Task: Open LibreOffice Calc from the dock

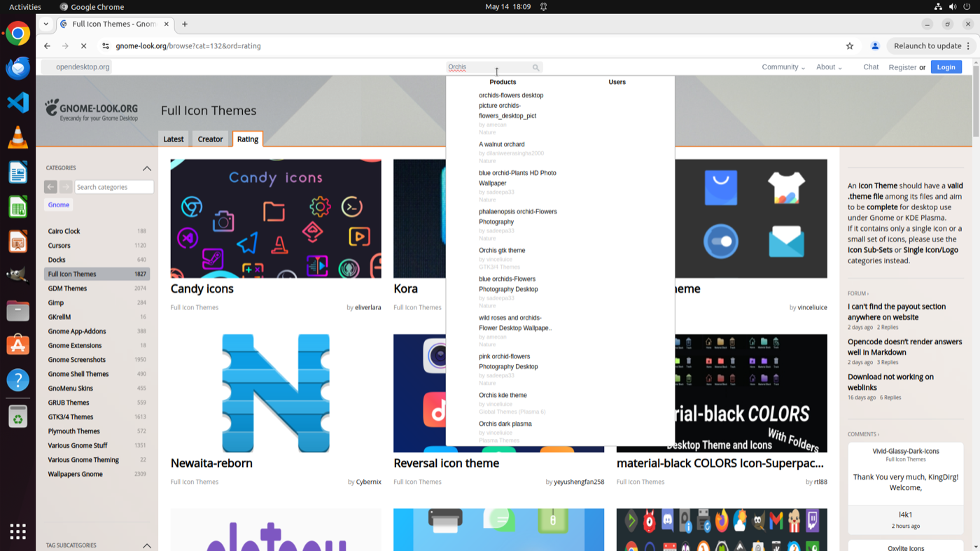Action: tap(17, 207)
